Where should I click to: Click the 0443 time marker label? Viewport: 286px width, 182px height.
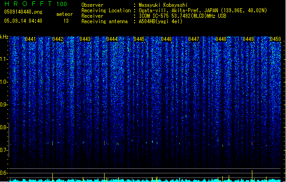click(x=85, y=39)
